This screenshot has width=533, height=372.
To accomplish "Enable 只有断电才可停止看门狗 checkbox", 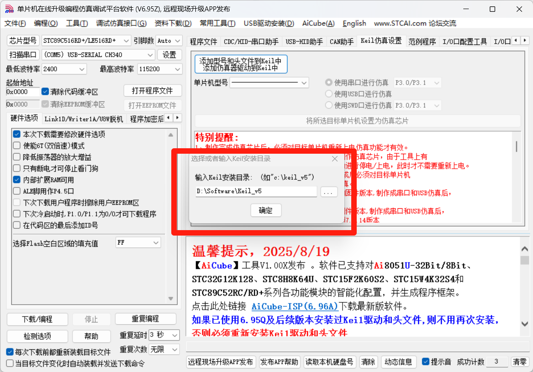I will tap(17, 168).
